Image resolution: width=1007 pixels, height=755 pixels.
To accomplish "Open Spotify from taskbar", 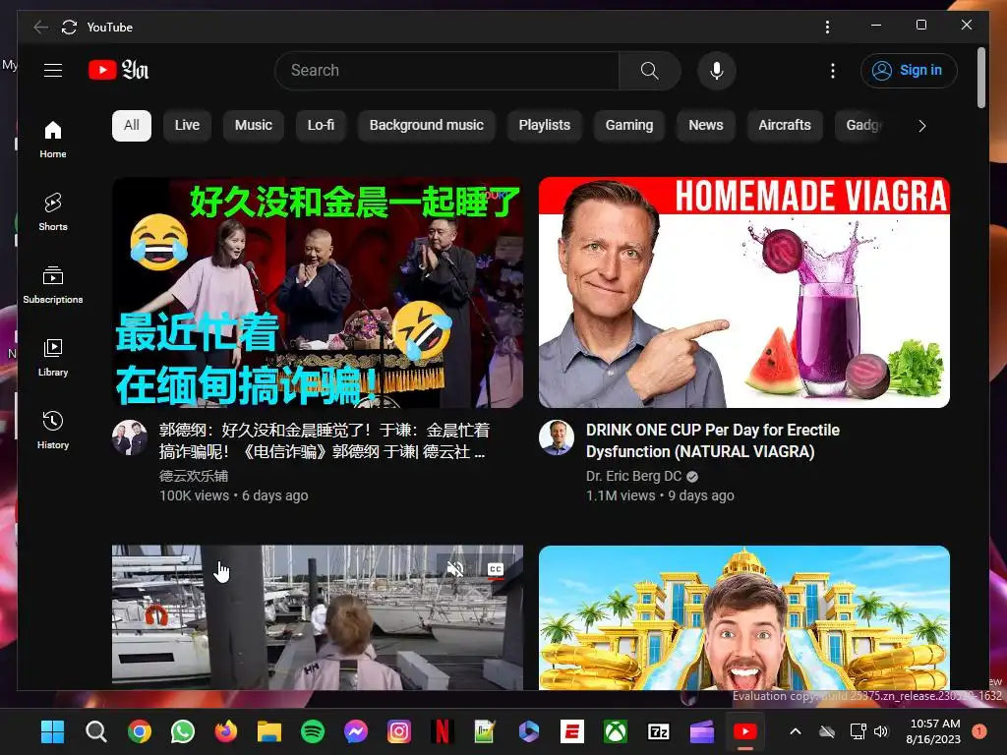I will [x=313, y=731].
